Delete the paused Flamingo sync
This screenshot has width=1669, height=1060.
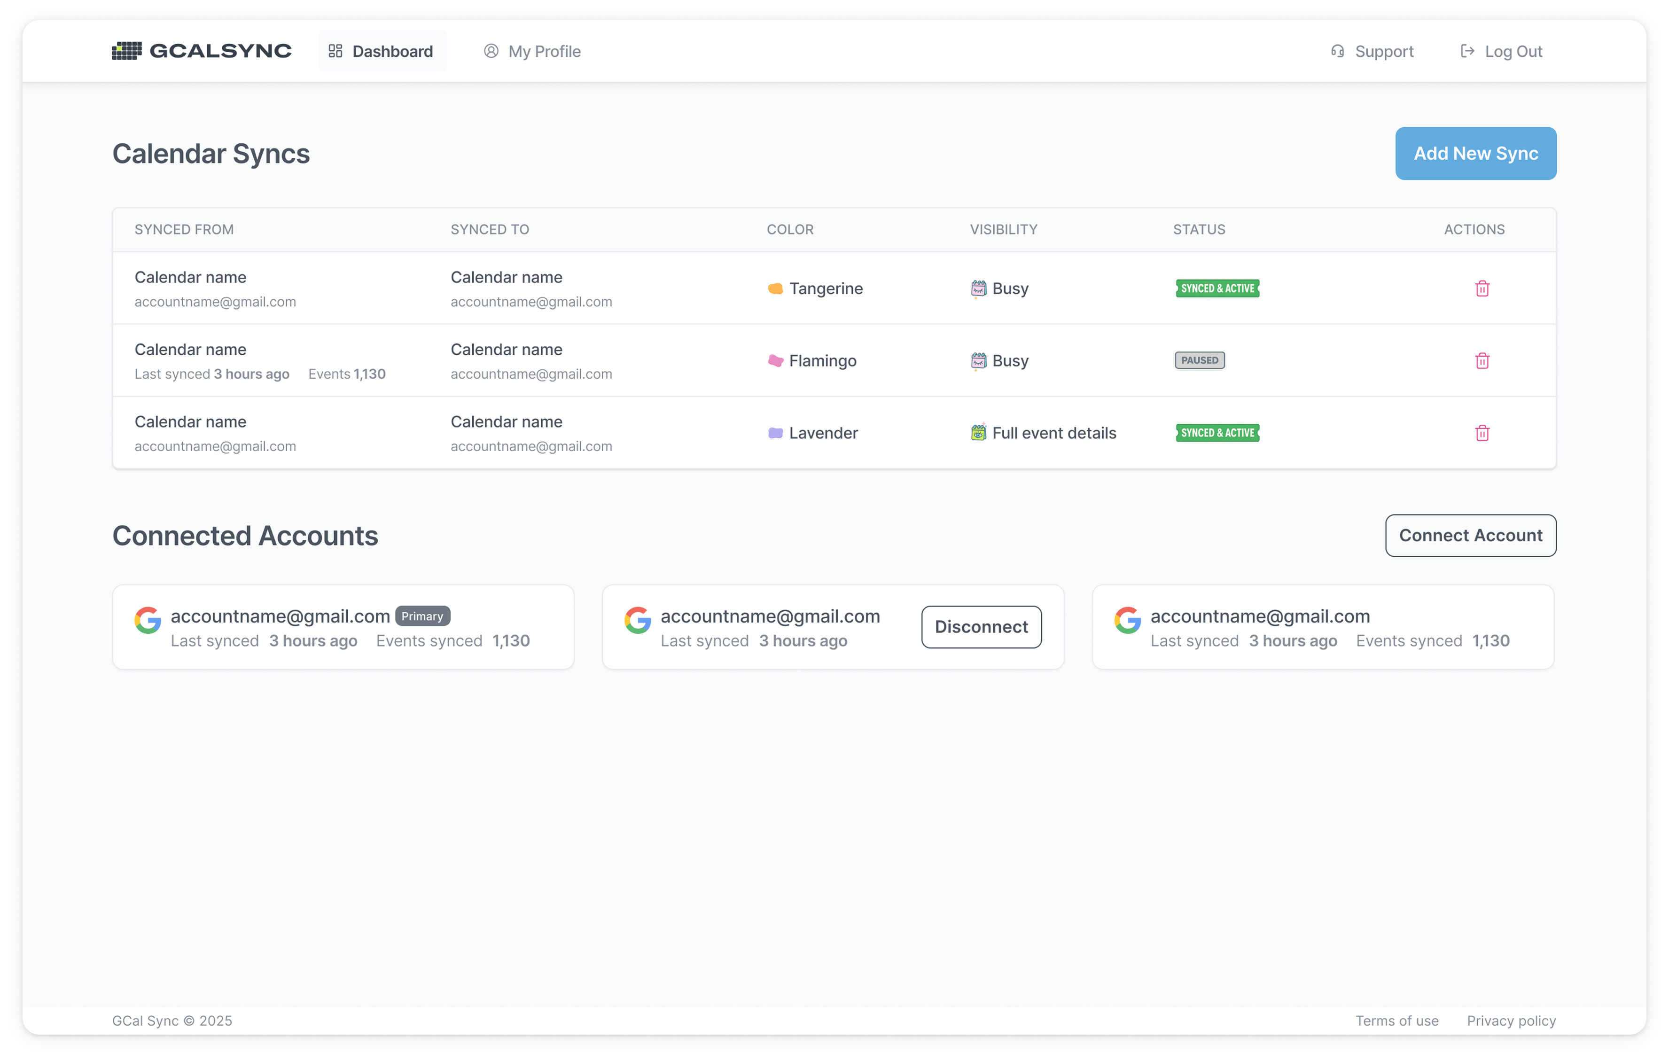(1482, 360)
